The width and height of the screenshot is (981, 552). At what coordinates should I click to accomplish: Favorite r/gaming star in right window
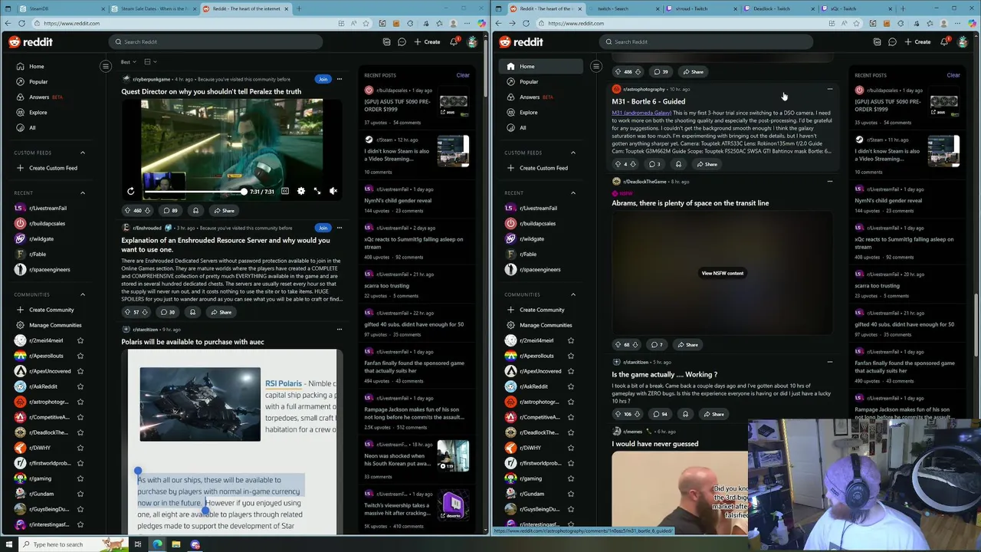(570, 478)
